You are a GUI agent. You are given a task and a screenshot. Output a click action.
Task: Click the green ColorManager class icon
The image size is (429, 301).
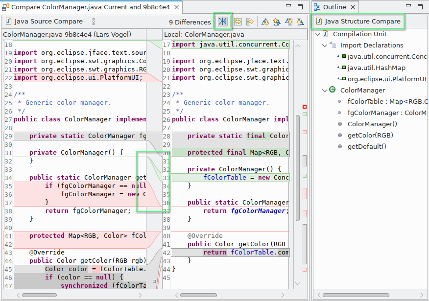pos(332,90)
